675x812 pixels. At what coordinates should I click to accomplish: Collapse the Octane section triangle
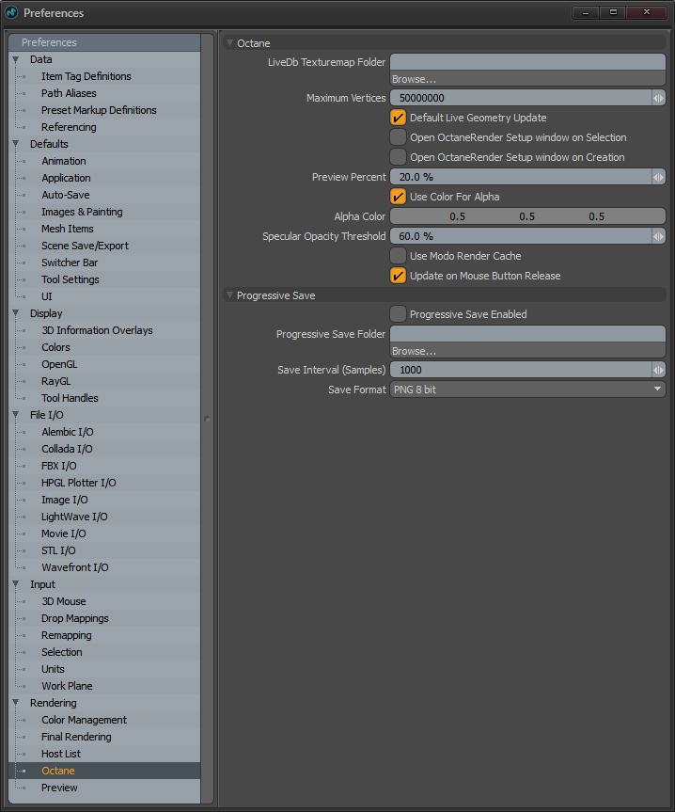tap(230, 43)
